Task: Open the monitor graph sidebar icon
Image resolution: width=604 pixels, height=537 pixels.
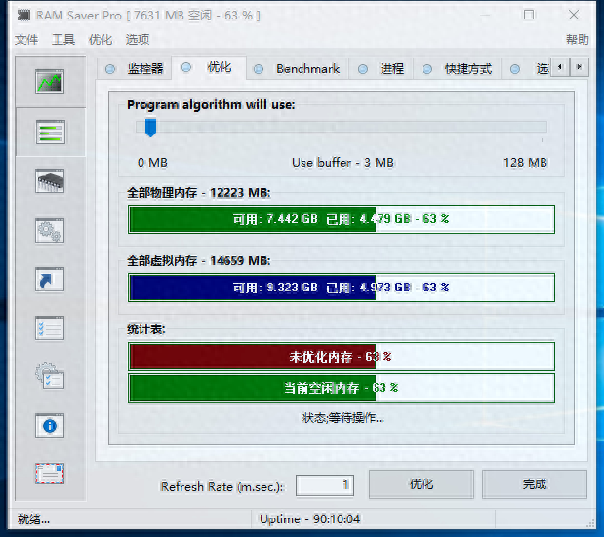Action: pos(50,81)
